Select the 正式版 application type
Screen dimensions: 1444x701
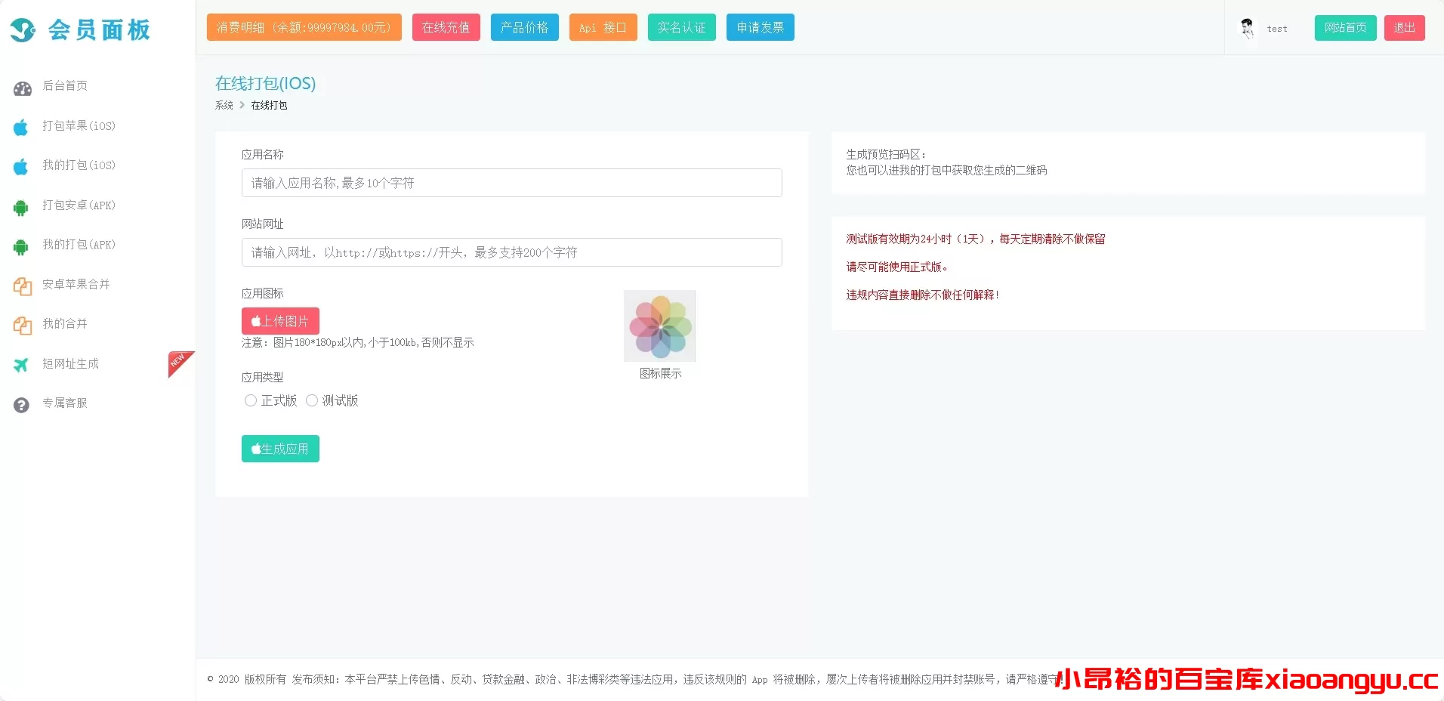251,400
